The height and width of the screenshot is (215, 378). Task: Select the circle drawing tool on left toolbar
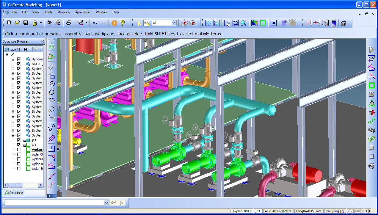(x=51, y=84)
